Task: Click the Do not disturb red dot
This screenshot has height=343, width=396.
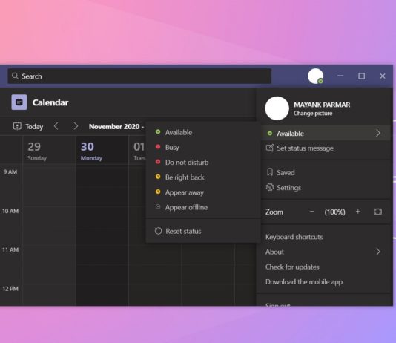Action: pyautogui.click(x=158, y=162)
